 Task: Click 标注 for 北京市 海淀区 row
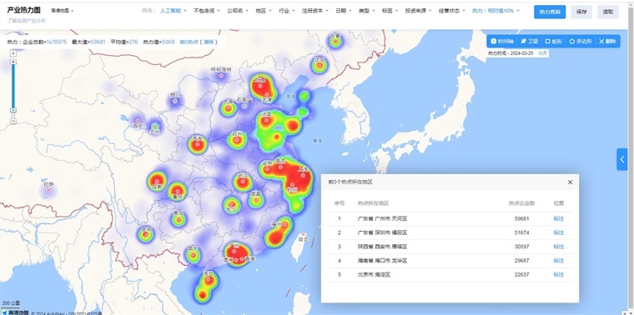pos(559,275)
